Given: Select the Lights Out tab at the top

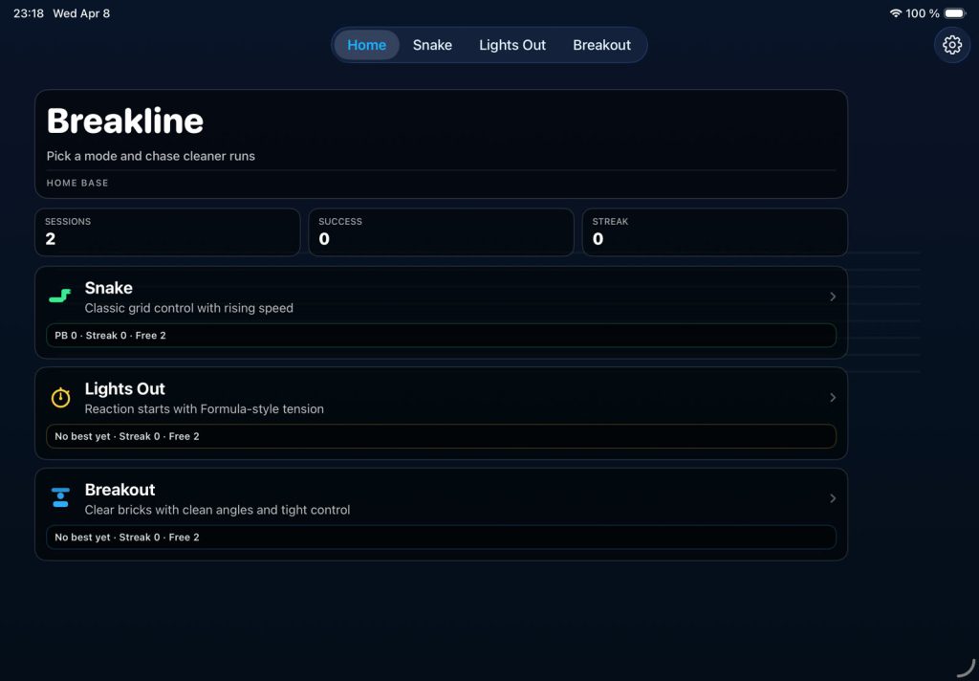Looking at the screenshot, I should [x=512, y=44].
